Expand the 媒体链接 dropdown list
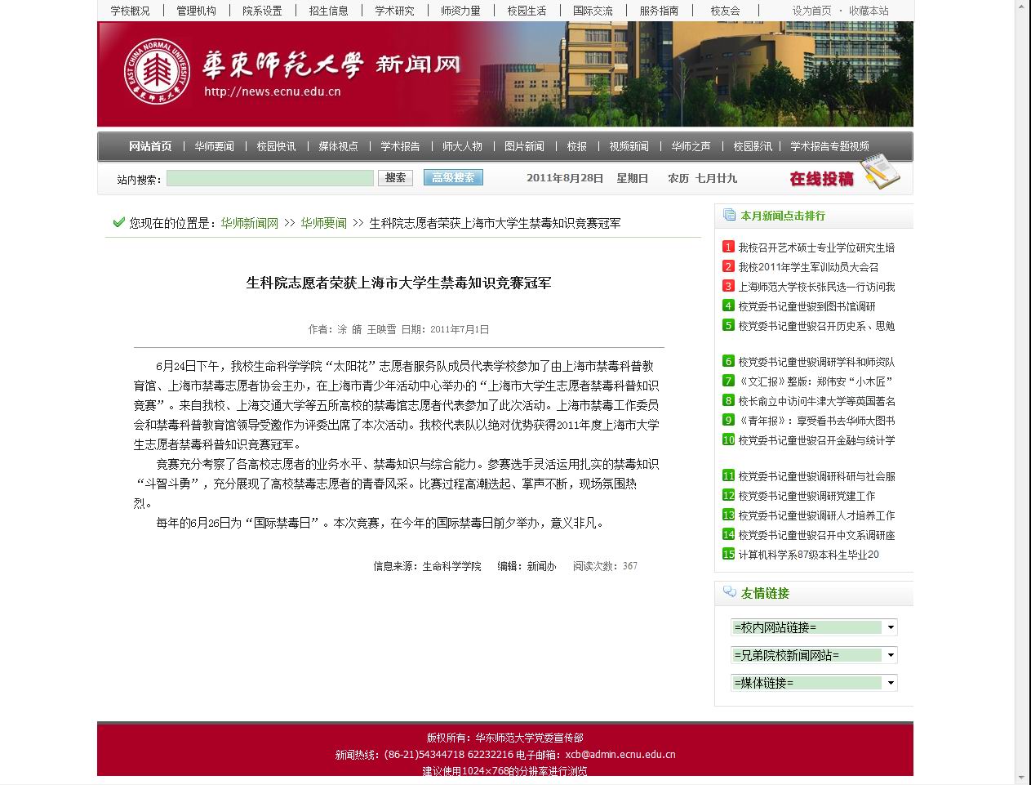1031x785 pixels. (x=890, y=683)
